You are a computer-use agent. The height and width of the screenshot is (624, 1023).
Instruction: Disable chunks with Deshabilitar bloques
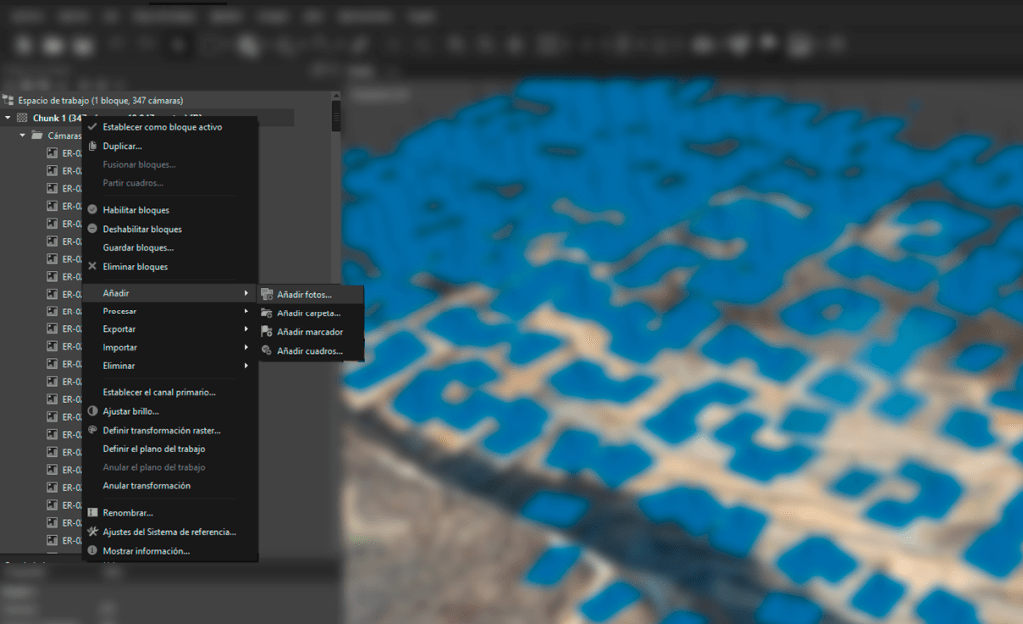pyautogui.click(x=142, y=229)
